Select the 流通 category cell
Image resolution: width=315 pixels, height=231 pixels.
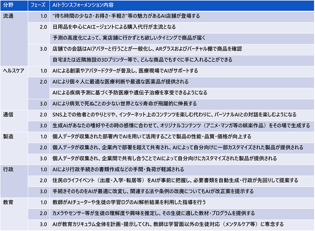coord(8,16)
